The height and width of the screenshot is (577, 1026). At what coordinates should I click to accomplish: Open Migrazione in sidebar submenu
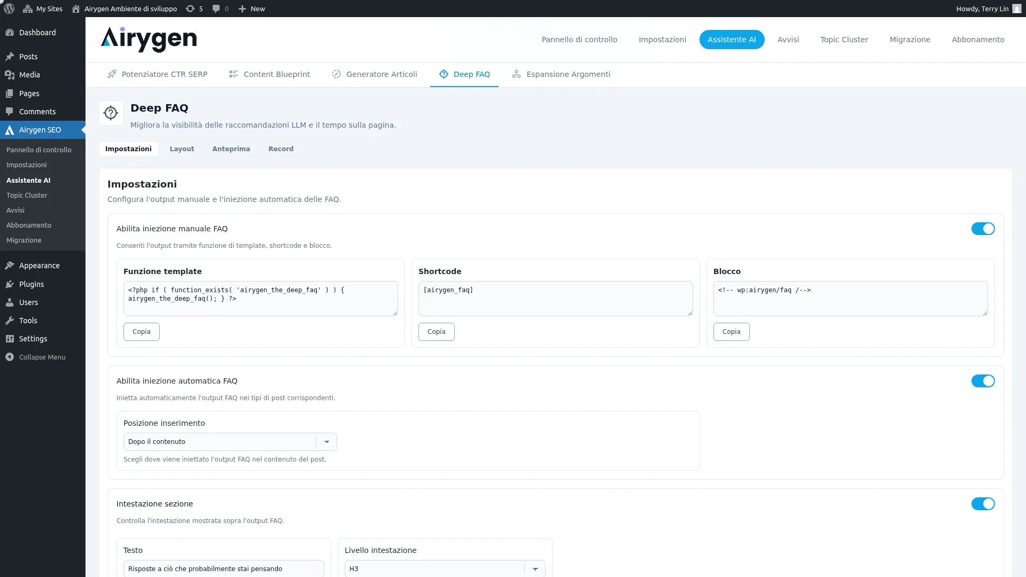(x=24, y=240)
